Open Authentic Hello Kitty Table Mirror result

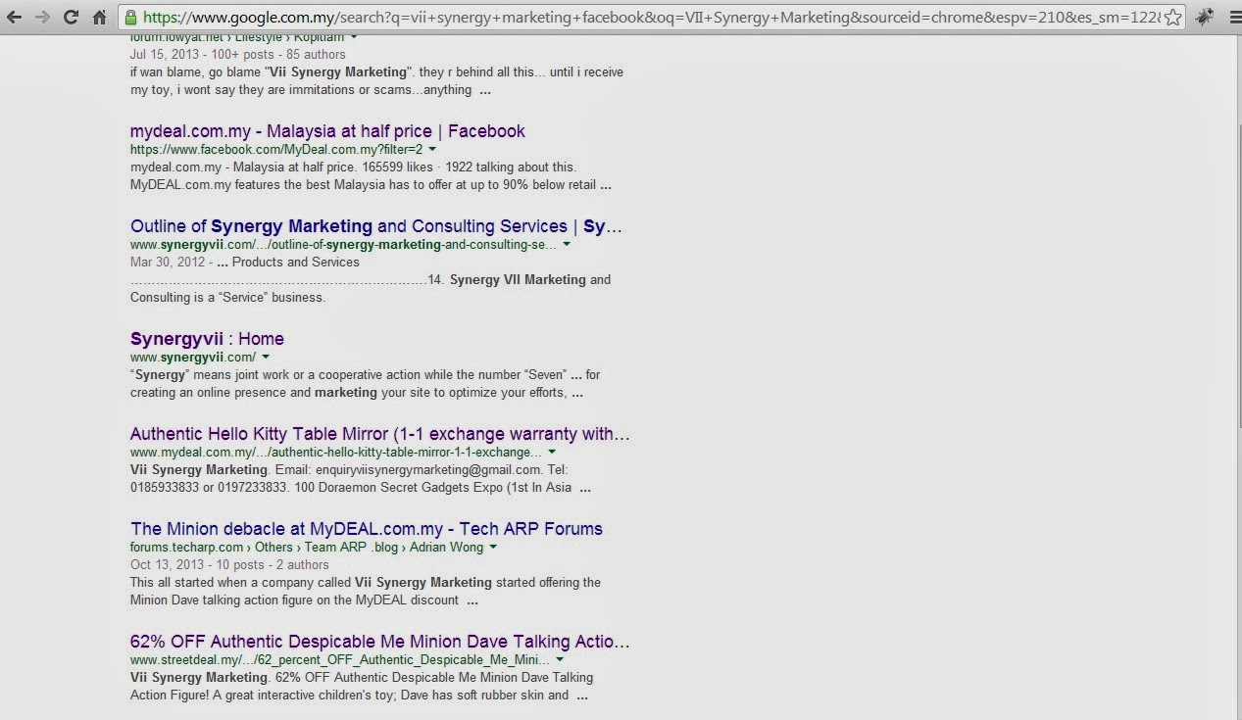tap(379, 434)
